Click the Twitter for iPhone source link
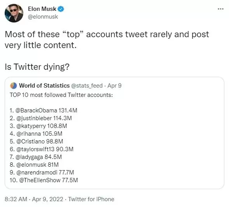This screenshot has height=207, width=229. click(91, 199)
